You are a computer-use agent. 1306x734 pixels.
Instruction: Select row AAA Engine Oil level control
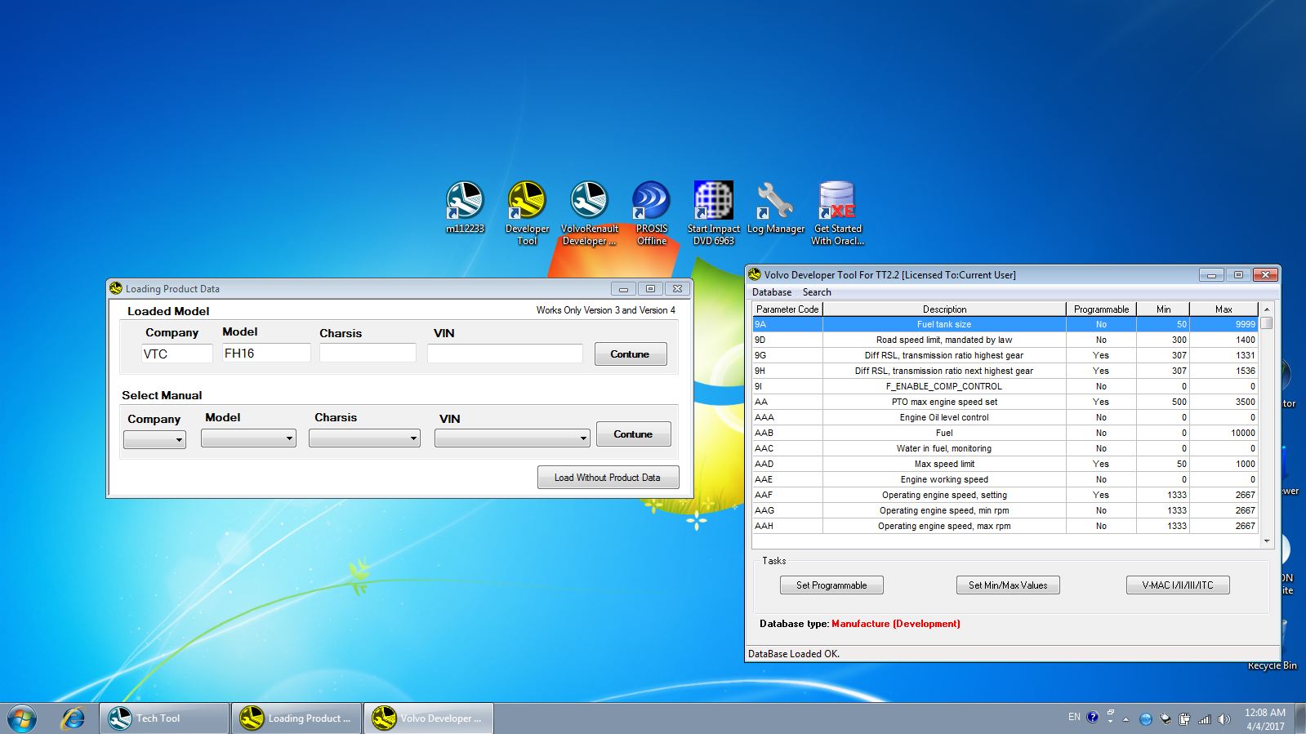[1005, 417]
